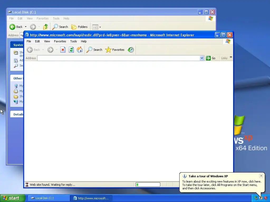The height and width of the screenshot is (202, 270).
Task: Click the Other Places panel header
Action: [17, 78]
